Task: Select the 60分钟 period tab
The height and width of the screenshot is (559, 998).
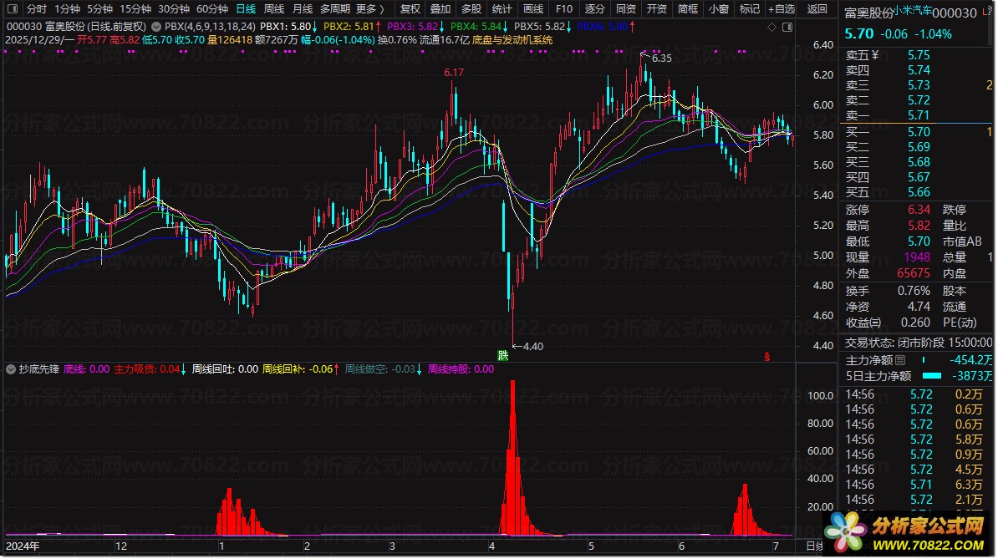Action: [212, 9]
